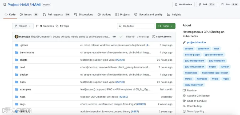
Task: Select the cambricon topic tag
Action: pos(203,49)
